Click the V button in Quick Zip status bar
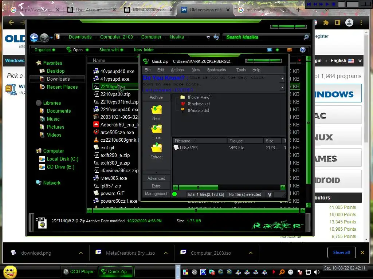The width and height of the screenshot is (373, 279). pyautogui.click(x=270, y=195)
